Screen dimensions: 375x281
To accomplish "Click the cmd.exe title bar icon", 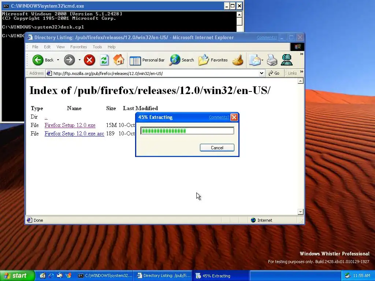I will tap(6, 6).
